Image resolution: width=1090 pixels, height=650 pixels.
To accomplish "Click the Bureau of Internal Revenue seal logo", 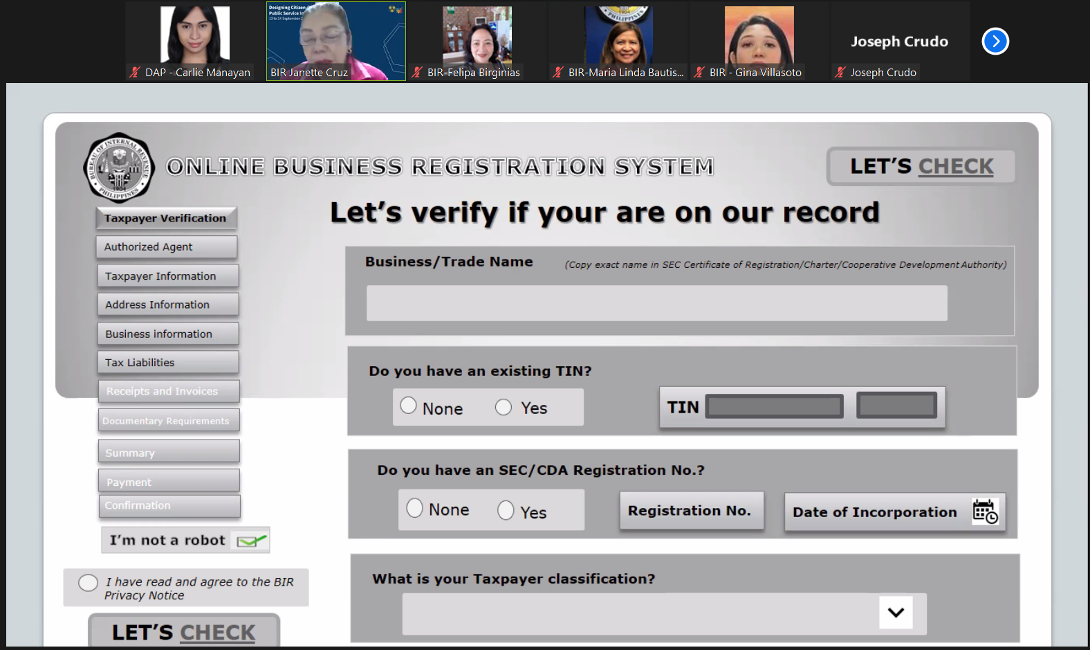I will click(x=119, y=168).
